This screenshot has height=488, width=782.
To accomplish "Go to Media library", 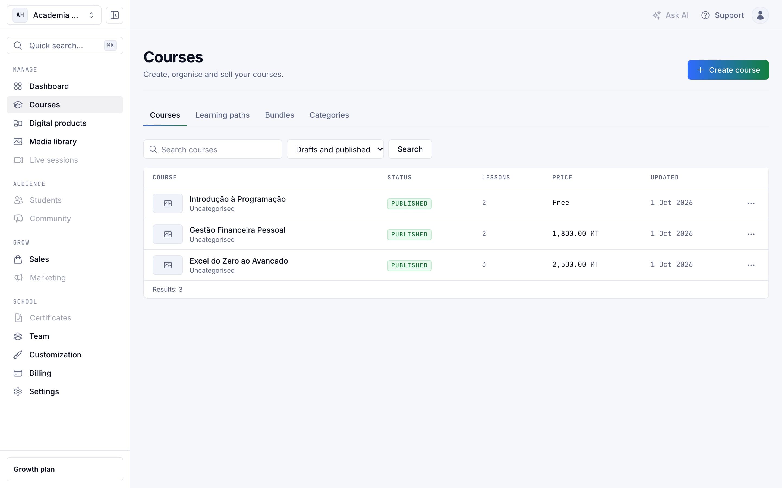I will tap(65, 141).
